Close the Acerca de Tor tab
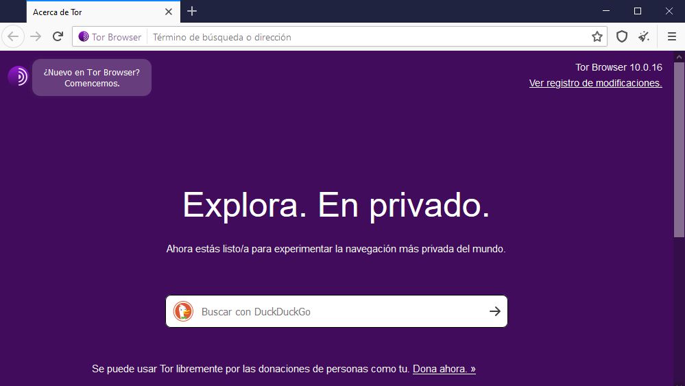Viewport: 685px width, 386px height. [169, 12]
